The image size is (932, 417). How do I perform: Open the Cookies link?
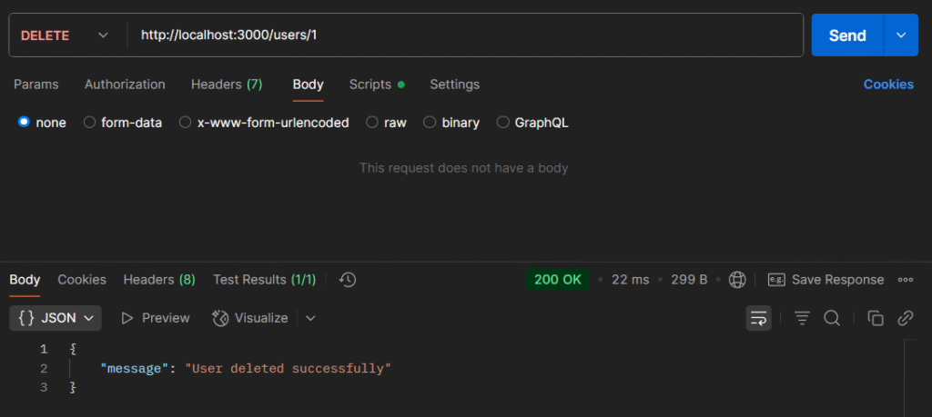[888, 84]
